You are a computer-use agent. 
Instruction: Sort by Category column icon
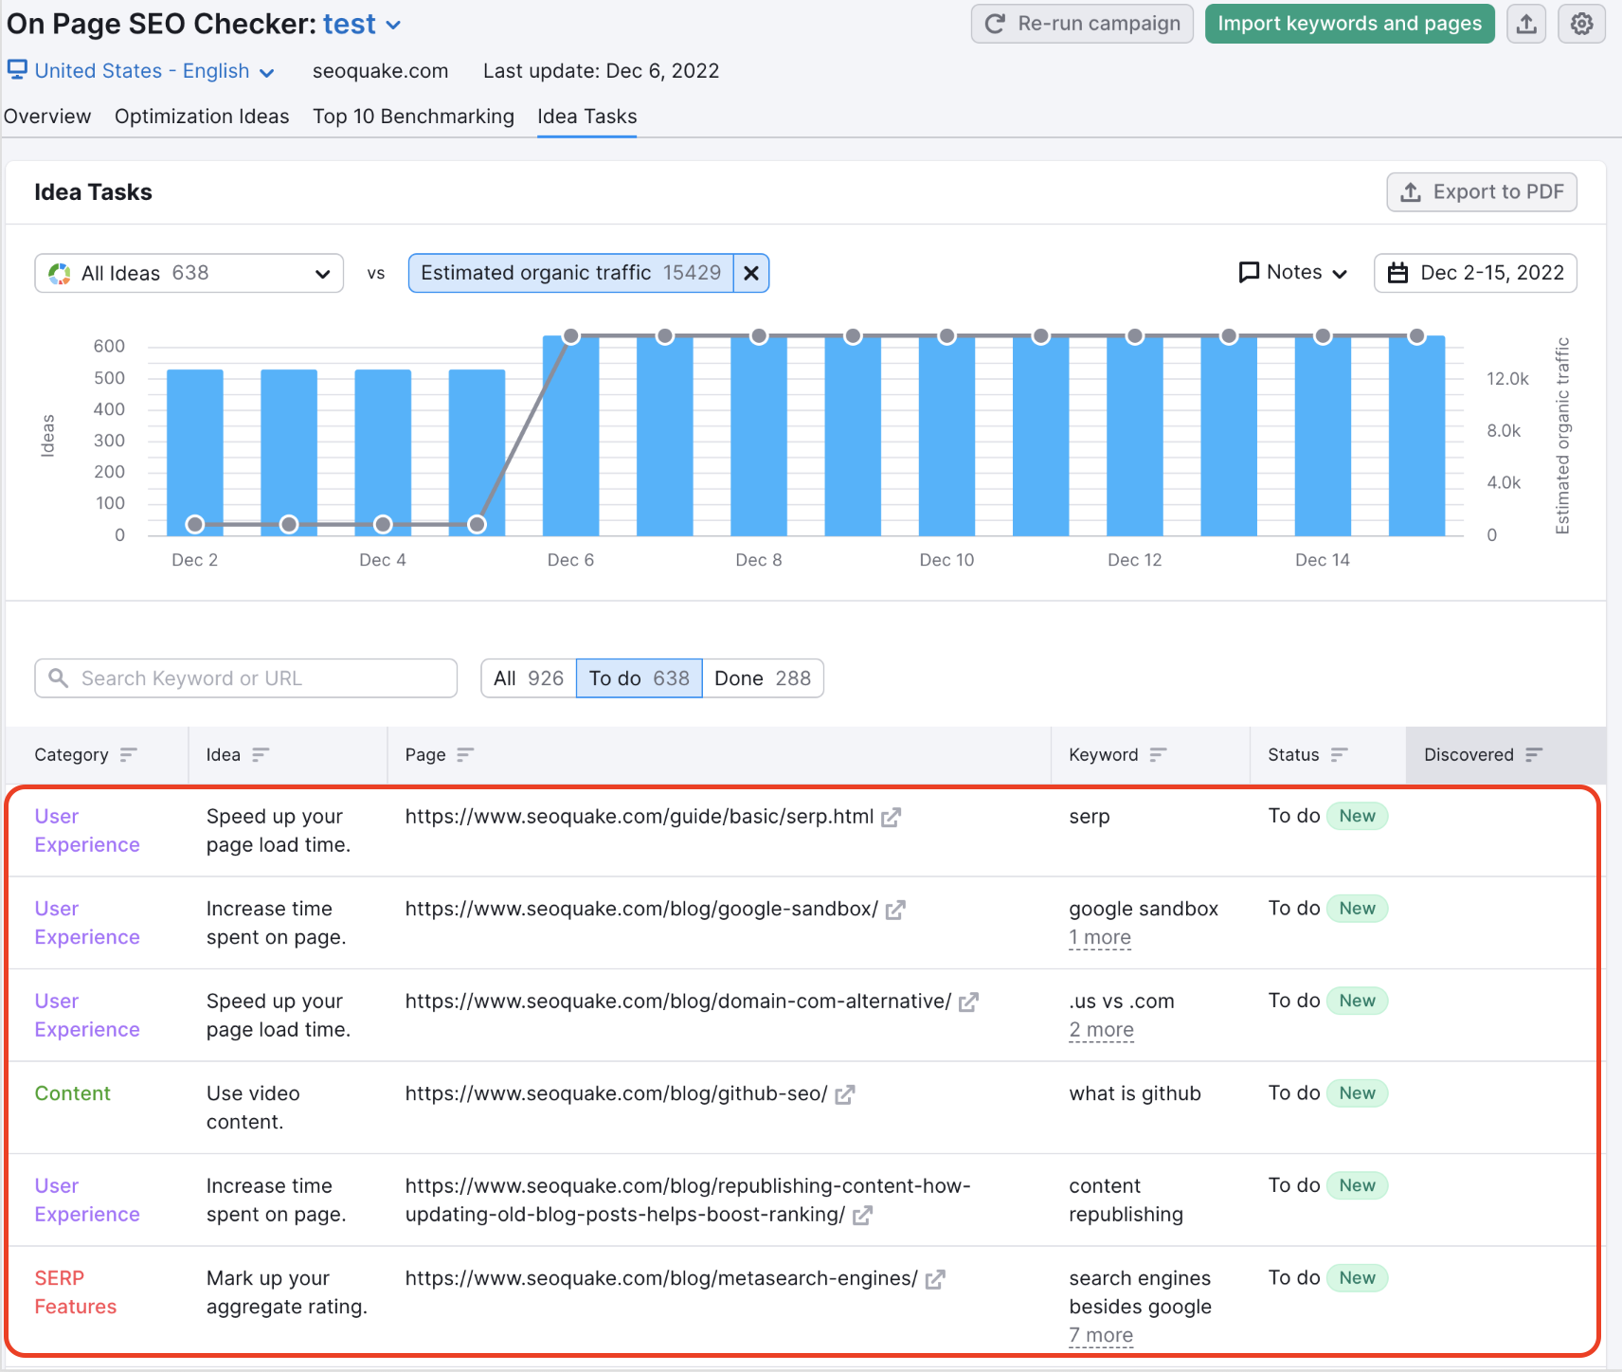click(x=129, y=754)
